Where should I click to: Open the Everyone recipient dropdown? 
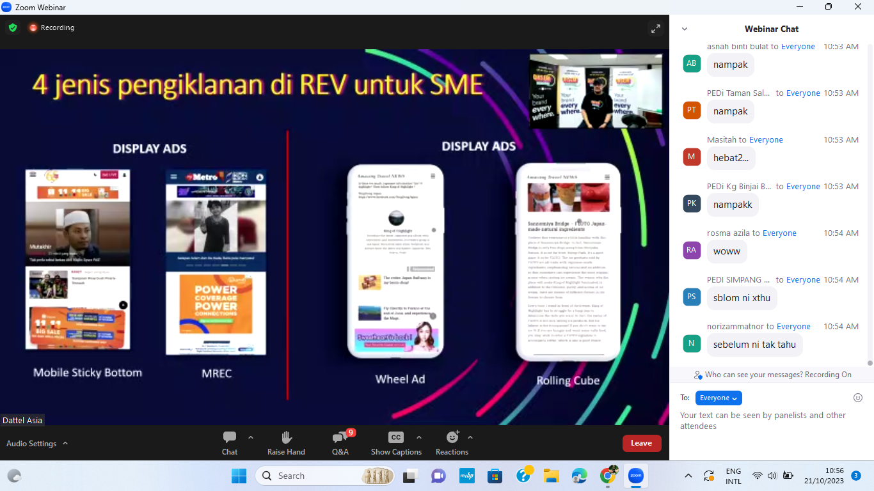pos(719,398)
